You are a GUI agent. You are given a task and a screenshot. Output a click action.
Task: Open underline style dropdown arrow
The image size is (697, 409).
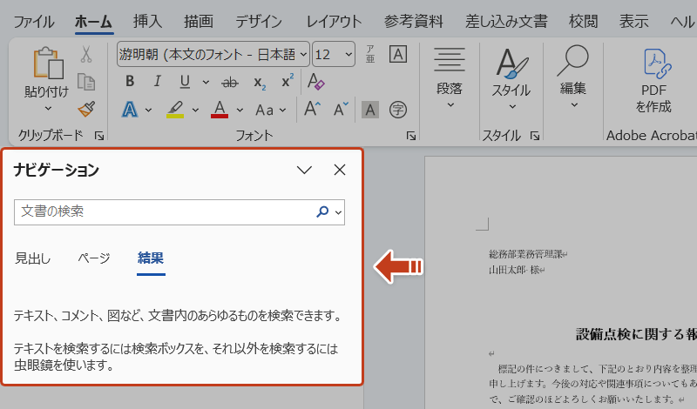point(206,82)
